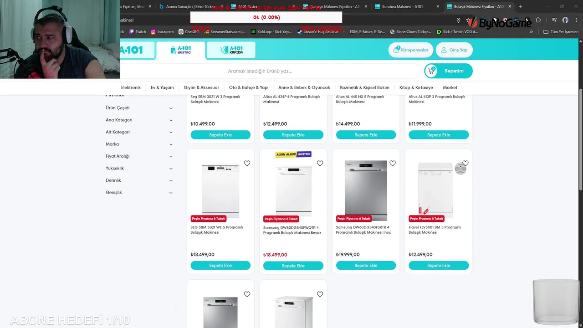Open the Kick / Twitch VOD bookmark

pyautogui.click(x=457, y=32)
